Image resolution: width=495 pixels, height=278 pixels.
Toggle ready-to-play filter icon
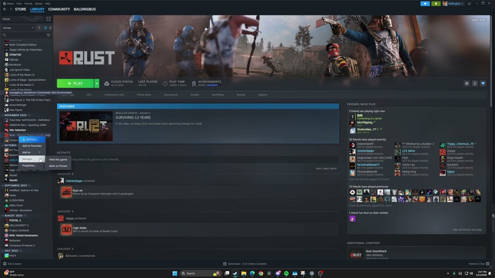[50, 28]
